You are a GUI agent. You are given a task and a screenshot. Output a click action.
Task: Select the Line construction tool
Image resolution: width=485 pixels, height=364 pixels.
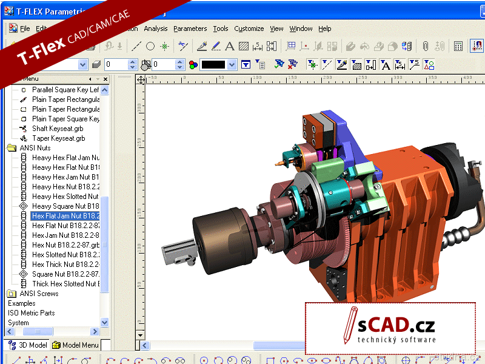136,47
